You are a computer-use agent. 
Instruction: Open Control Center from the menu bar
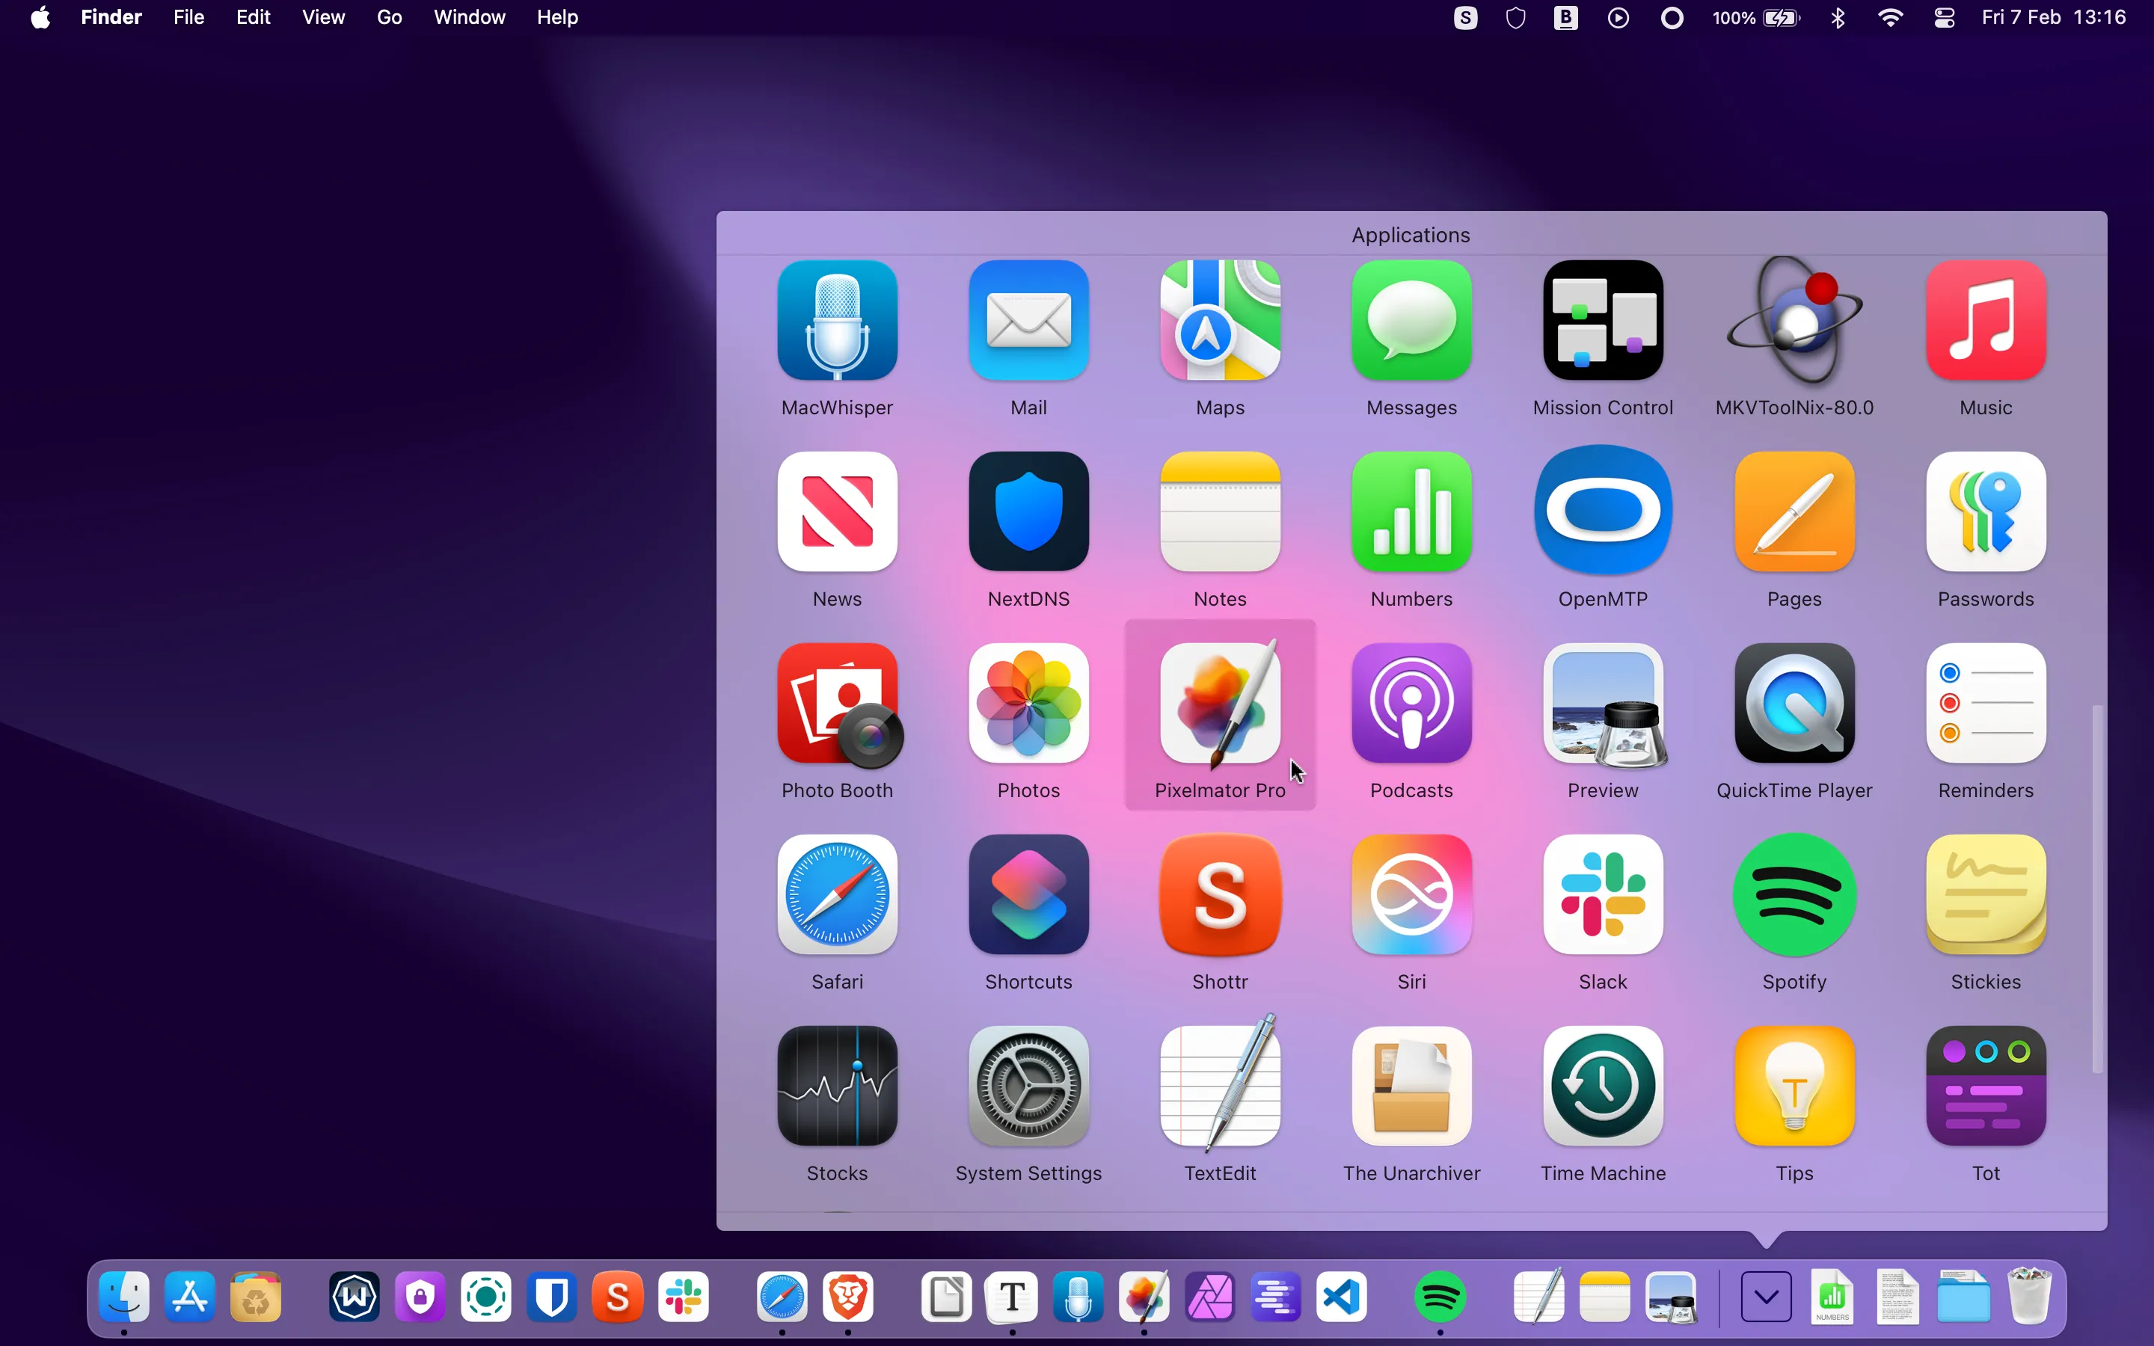tap(1944, 17)
